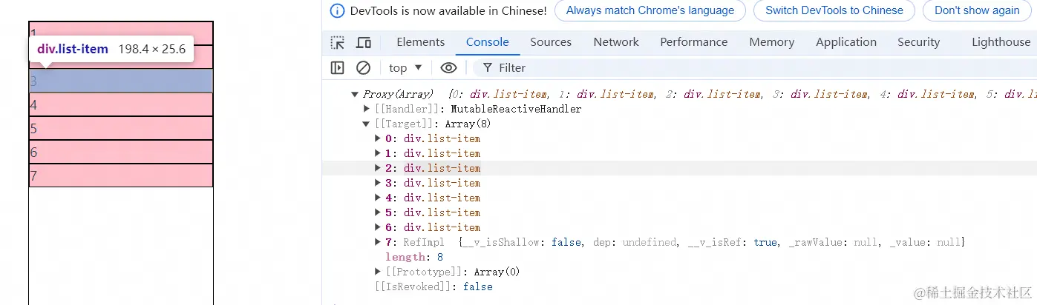Click Always match Chrome's language button
The image size is (1037, 305).
(x=650, y=10)
